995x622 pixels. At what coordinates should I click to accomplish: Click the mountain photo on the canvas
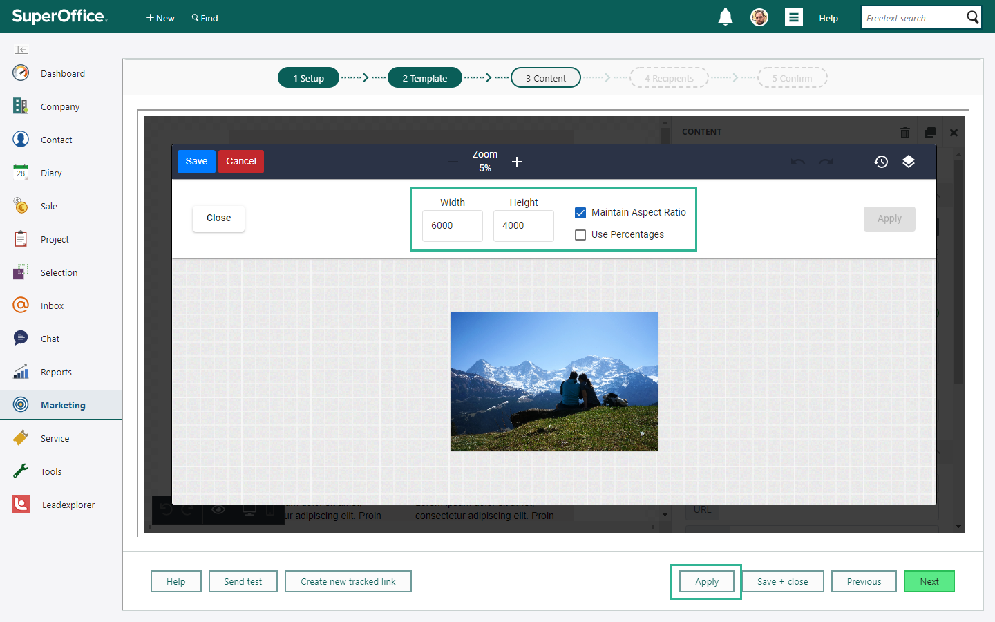click(x=554, y=381)
